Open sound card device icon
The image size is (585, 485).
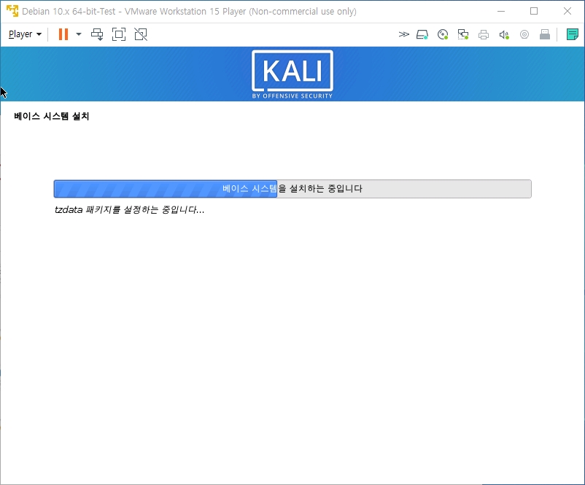[504, 35]
